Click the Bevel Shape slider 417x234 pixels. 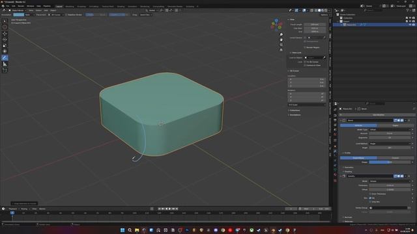[390, 162]
